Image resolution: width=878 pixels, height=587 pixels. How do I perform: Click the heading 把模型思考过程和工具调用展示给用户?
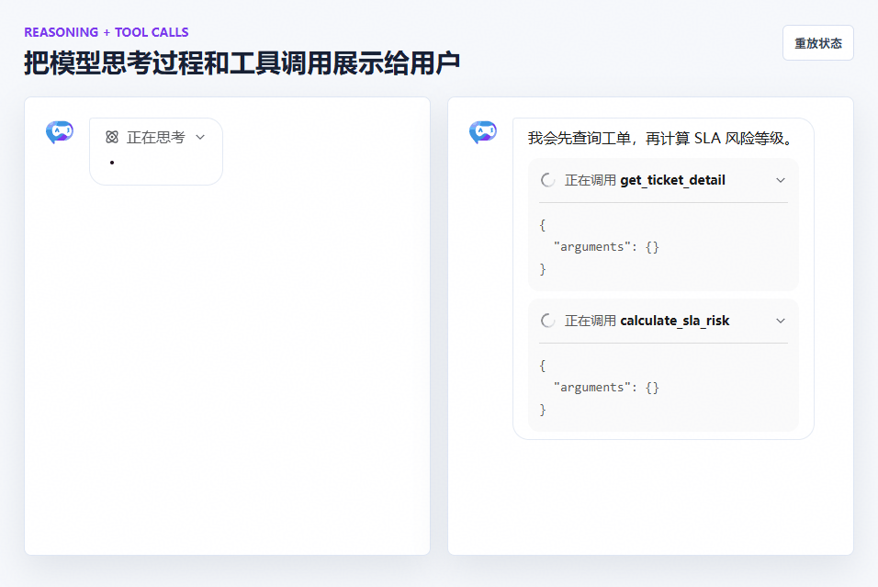coord(242,62)
